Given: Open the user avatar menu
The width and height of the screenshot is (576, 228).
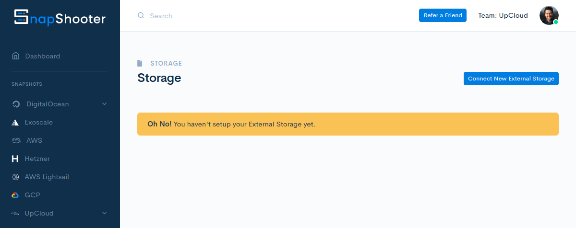Looking at the screenshot, I should (549, 15).
